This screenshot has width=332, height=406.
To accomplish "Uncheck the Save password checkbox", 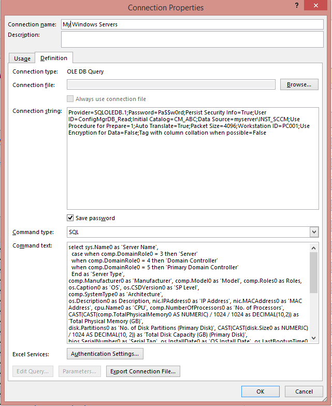I will pos(70,218).
